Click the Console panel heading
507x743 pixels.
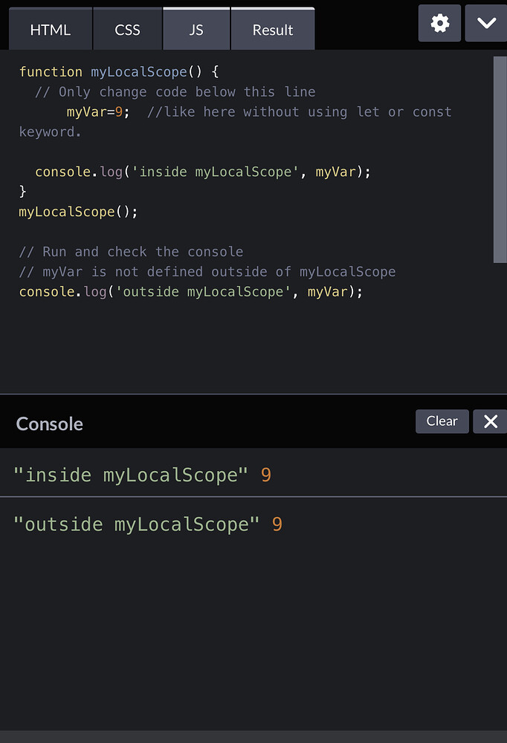(49, 424)
